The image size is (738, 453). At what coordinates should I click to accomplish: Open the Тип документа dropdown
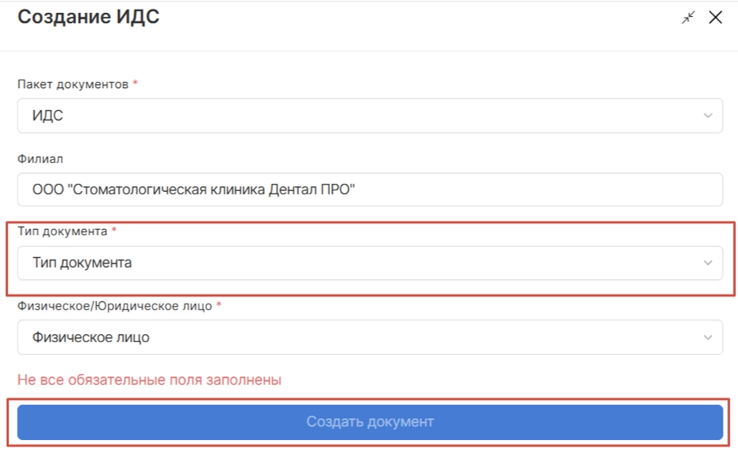(x=369, y=263)
